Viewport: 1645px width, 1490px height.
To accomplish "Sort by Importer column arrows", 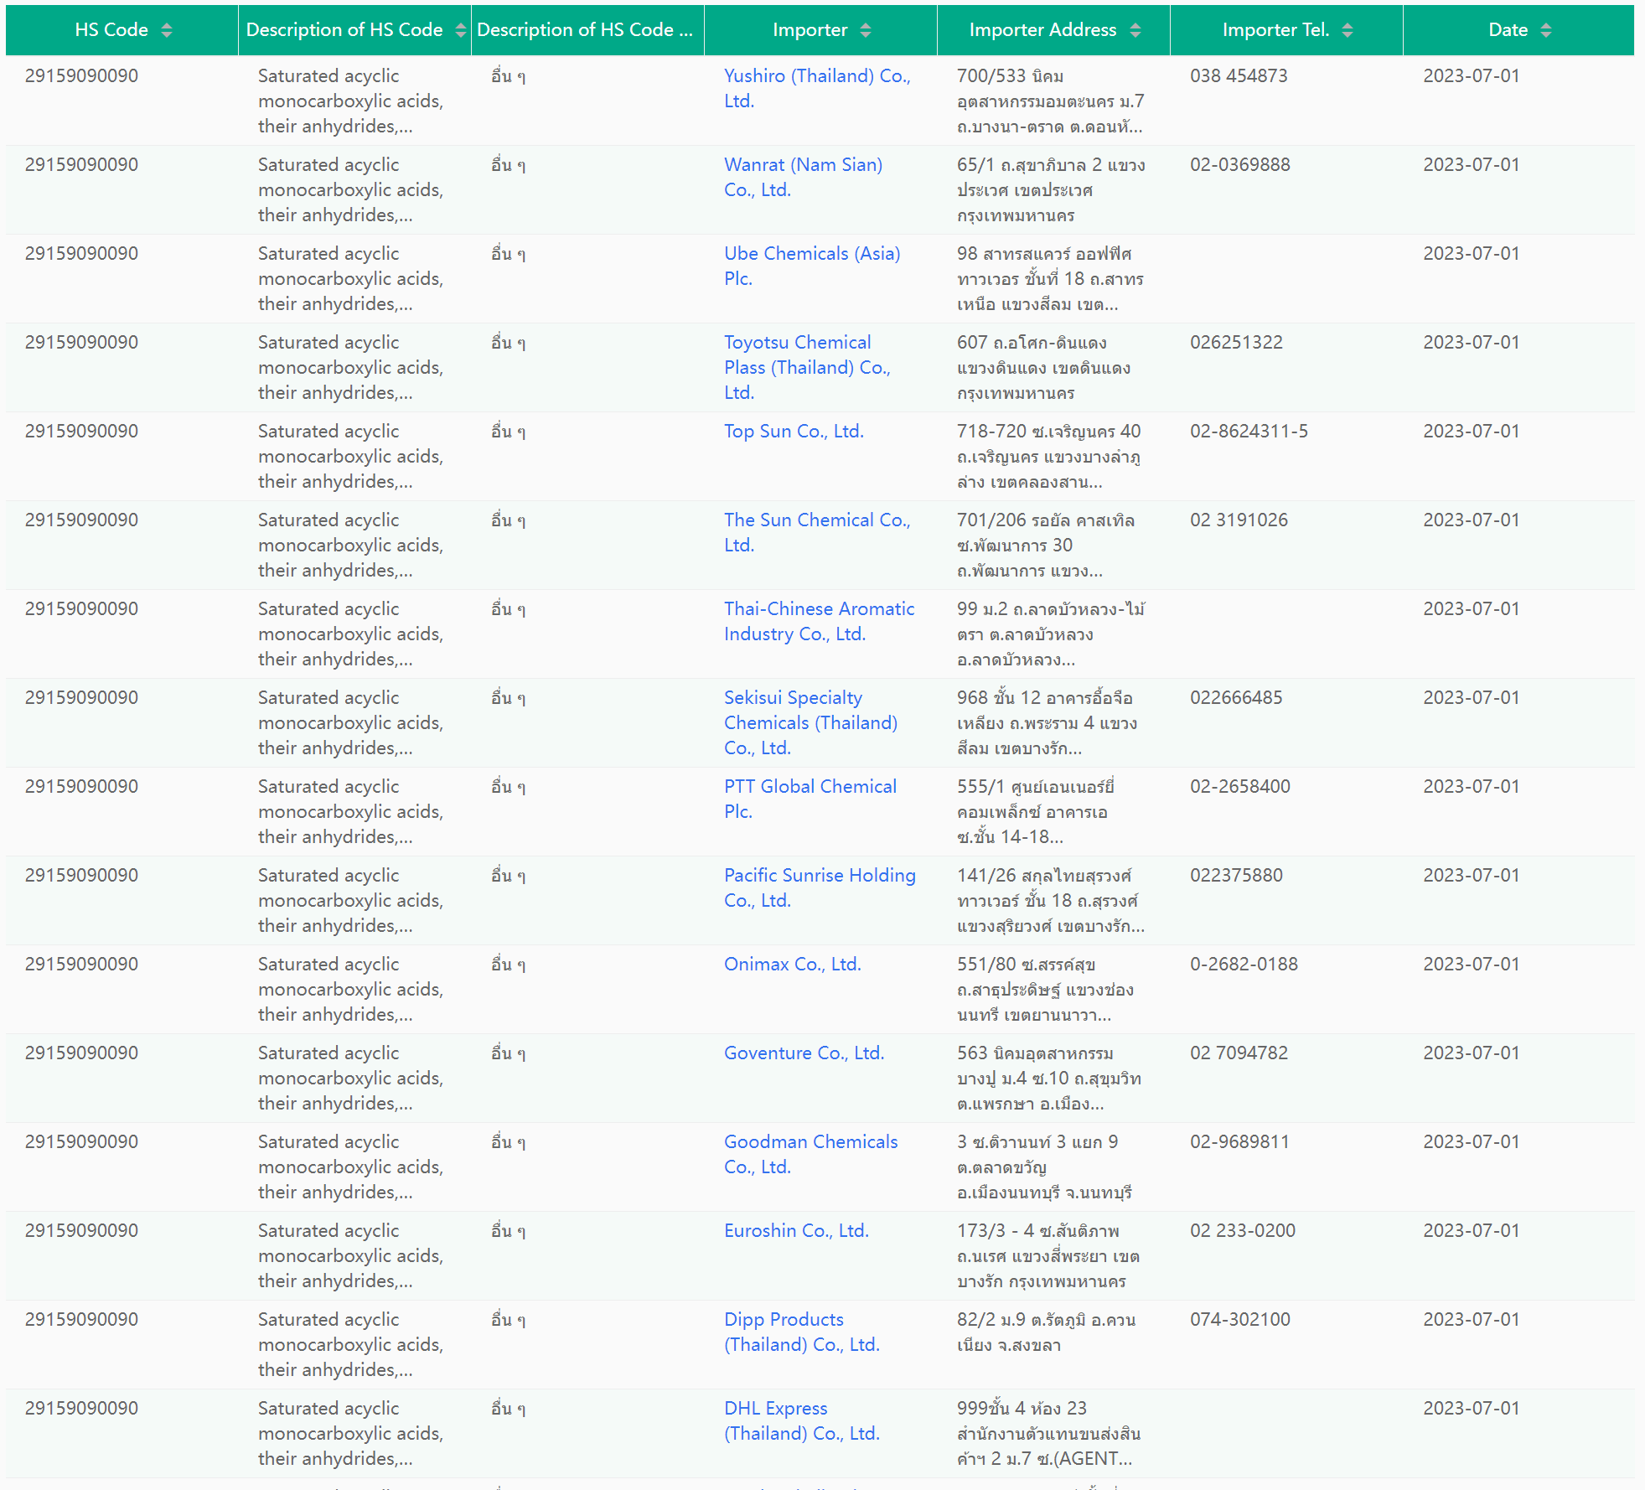I will tap(866, 30).
